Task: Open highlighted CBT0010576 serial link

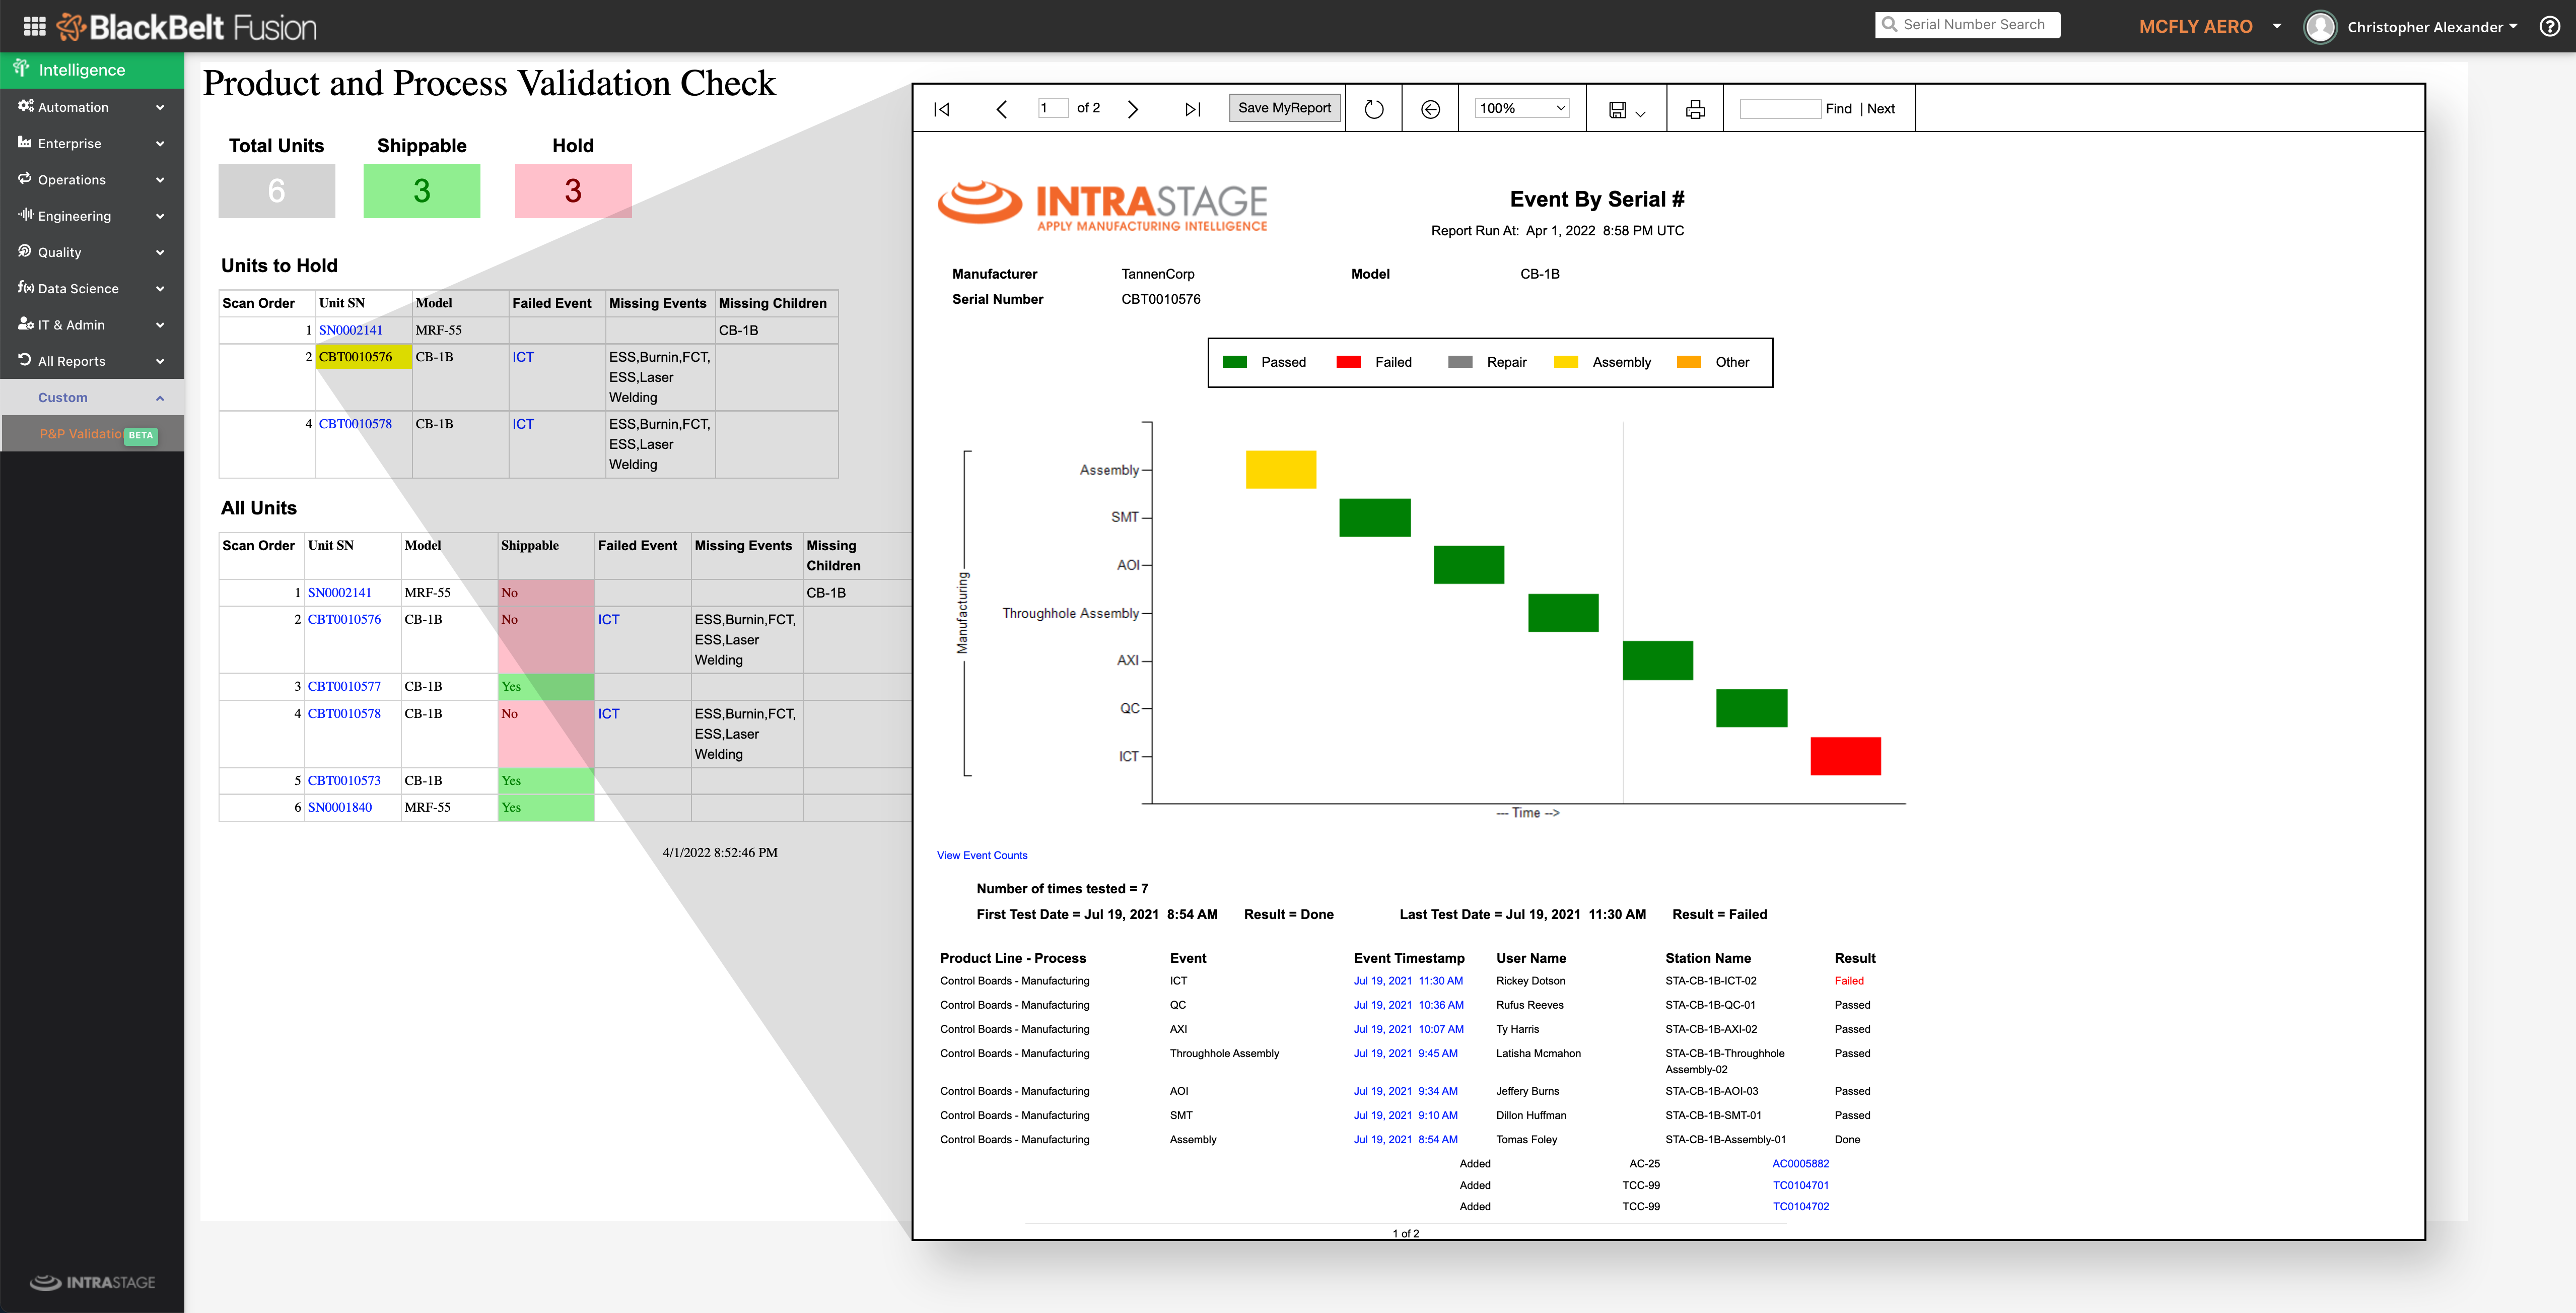Action: [x=355, y=357]
